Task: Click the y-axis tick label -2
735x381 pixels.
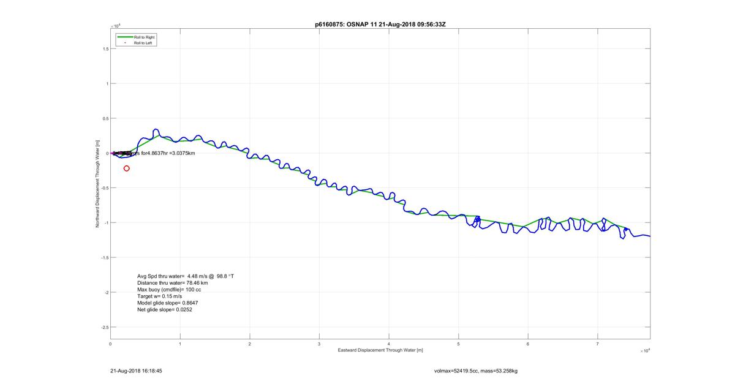Action: pos(106,293)
